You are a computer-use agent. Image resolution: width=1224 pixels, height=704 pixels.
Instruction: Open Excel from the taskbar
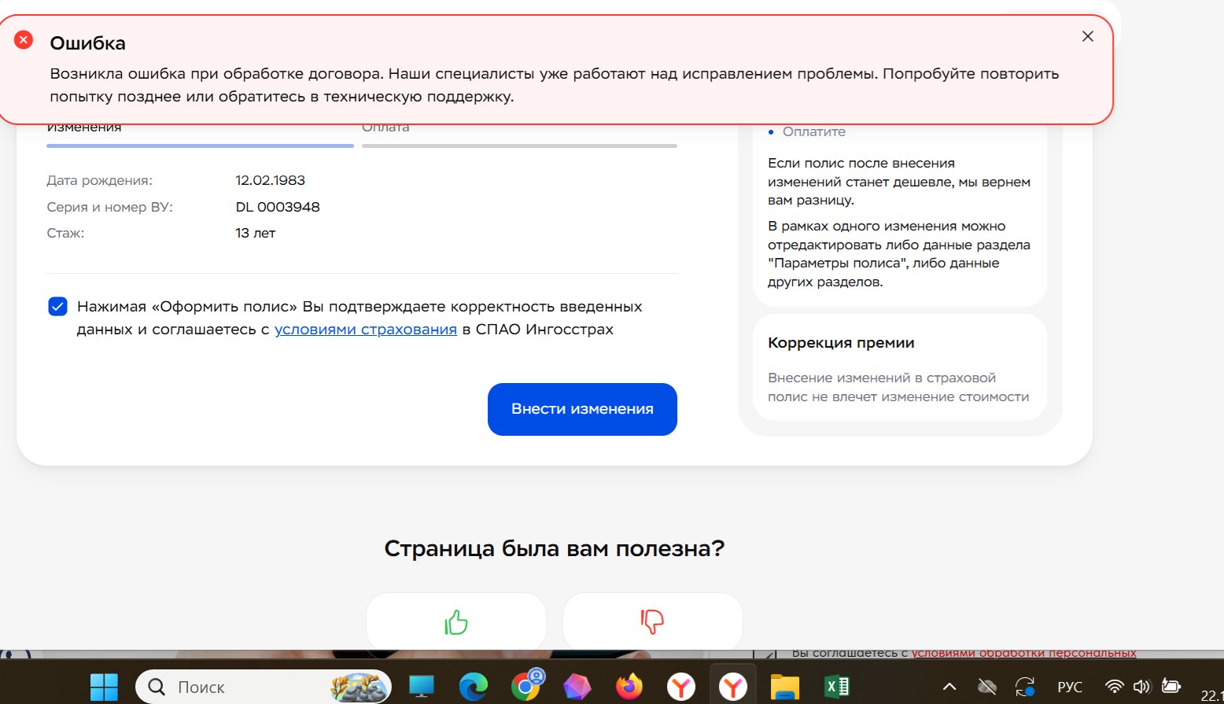pos(836,687)
